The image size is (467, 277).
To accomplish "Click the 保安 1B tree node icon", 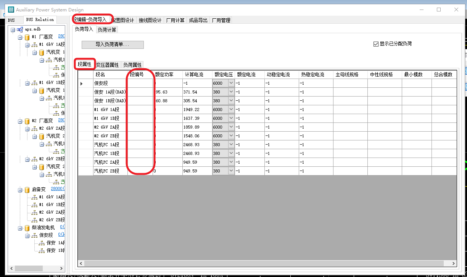I will (x=42, y=251).
